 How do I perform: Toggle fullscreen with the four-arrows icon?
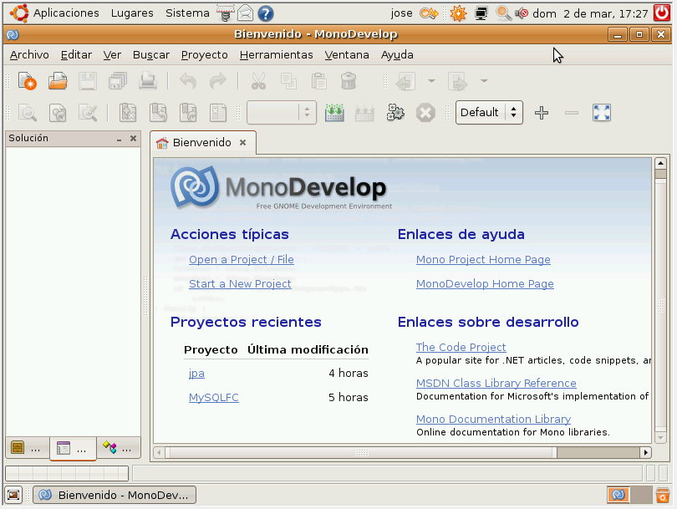coord(602,113)
